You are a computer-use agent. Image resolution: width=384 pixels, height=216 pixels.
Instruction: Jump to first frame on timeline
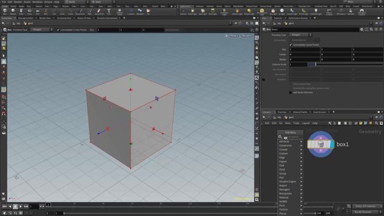(x=4, y=206)
